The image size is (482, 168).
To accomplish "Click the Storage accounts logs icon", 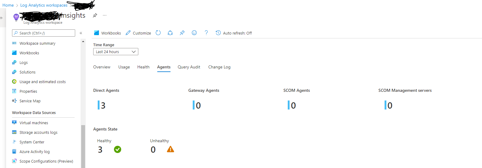I will pyautogui.click(x=14, y=132).
